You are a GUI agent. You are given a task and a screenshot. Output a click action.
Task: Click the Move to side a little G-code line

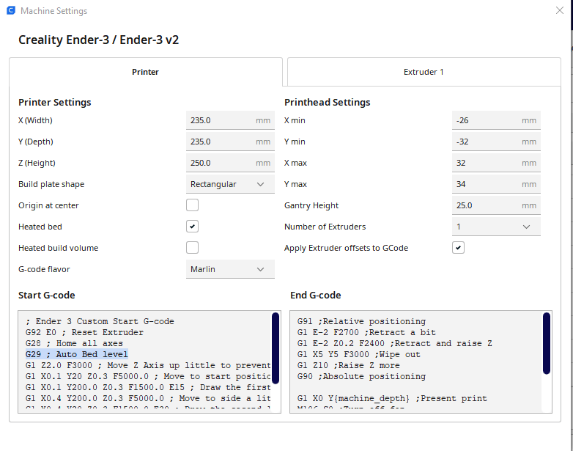click(x=148, y=398)
